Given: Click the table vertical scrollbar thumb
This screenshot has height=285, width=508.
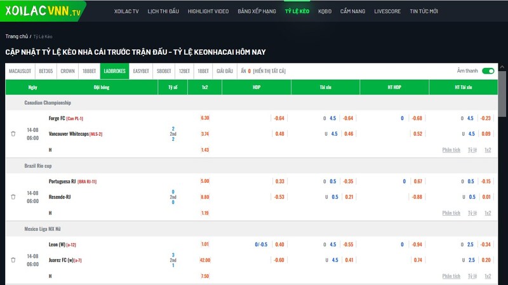Looking at the screenshot, I should [x=502, y=94].
